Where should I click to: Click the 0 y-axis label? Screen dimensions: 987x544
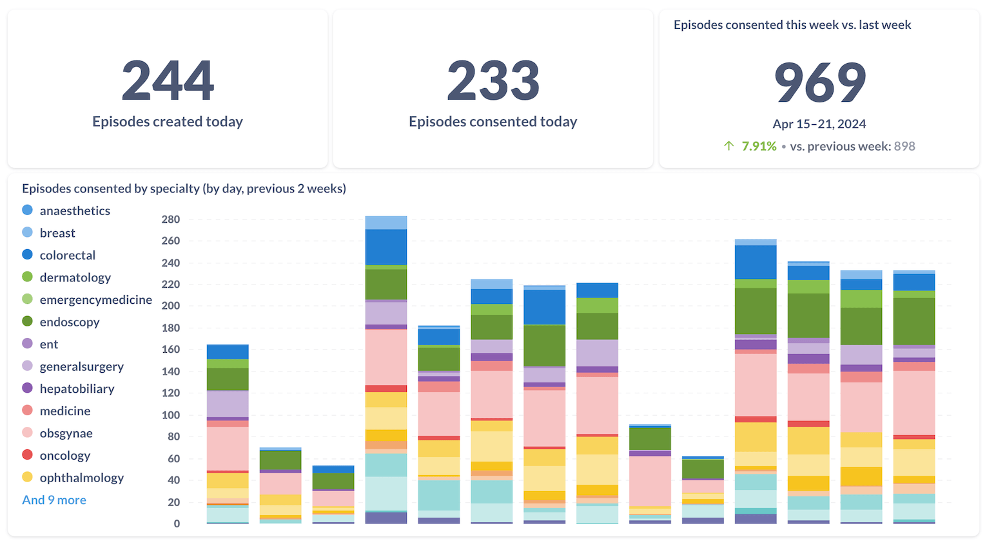point(176,523)
